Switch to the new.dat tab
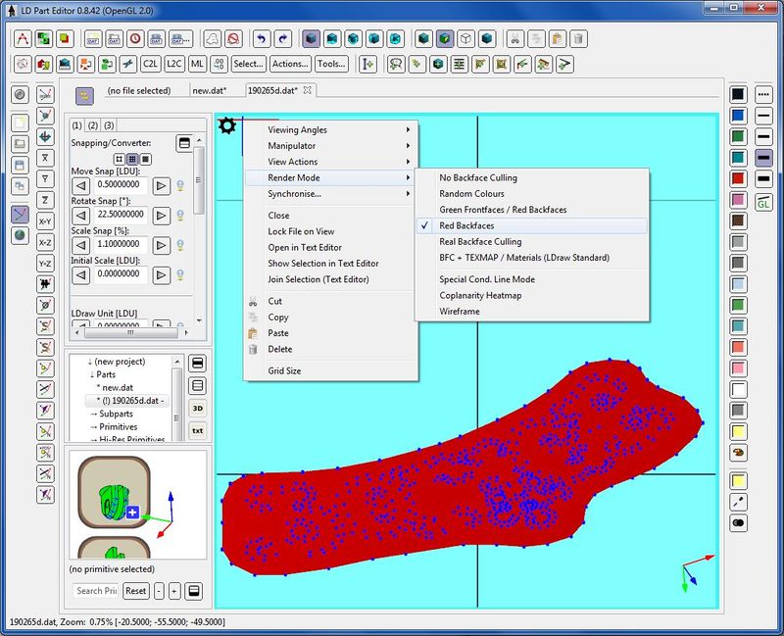 209,90
